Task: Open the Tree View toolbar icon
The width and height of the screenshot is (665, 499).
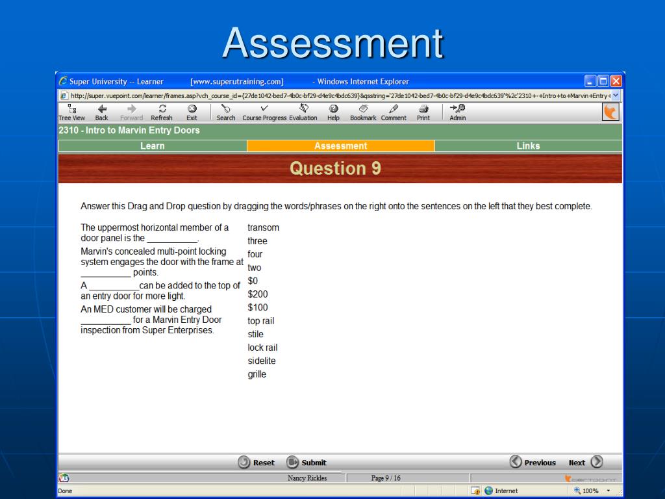Action: [71, 113]
